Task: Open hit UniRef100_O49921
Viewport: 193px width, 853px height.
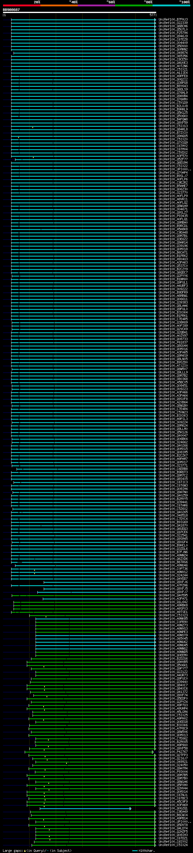Action: (173, 762)
